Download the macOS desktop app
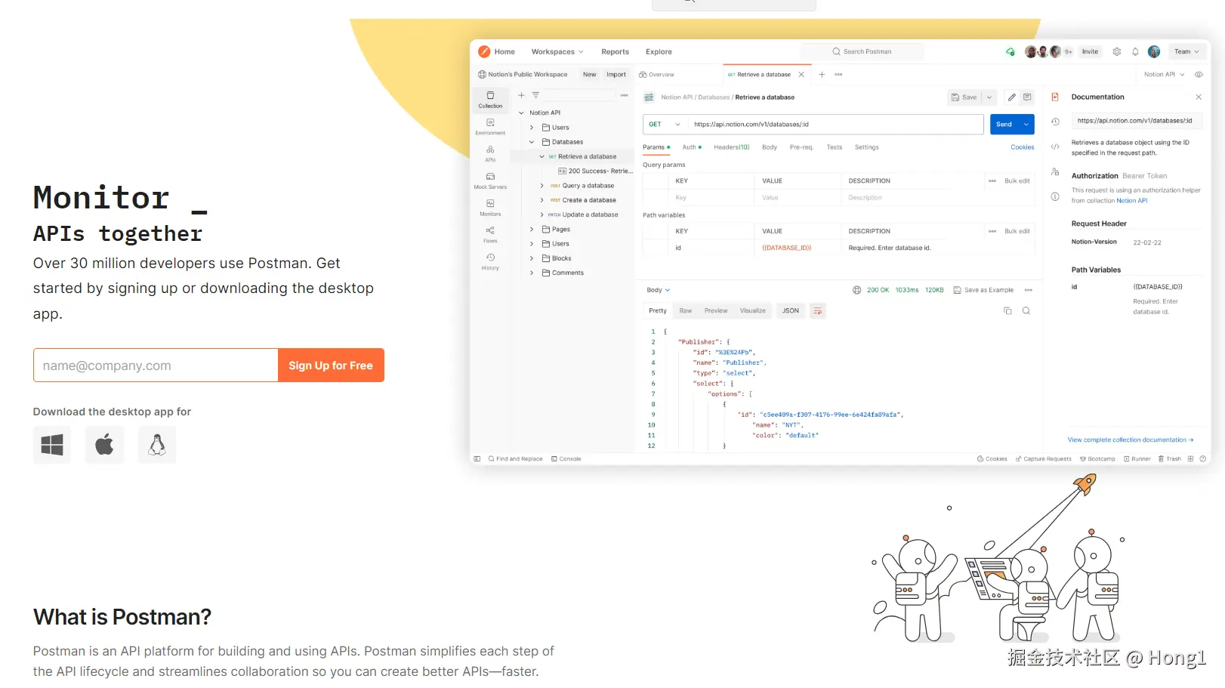1225x688 pixels. point(104,445)
